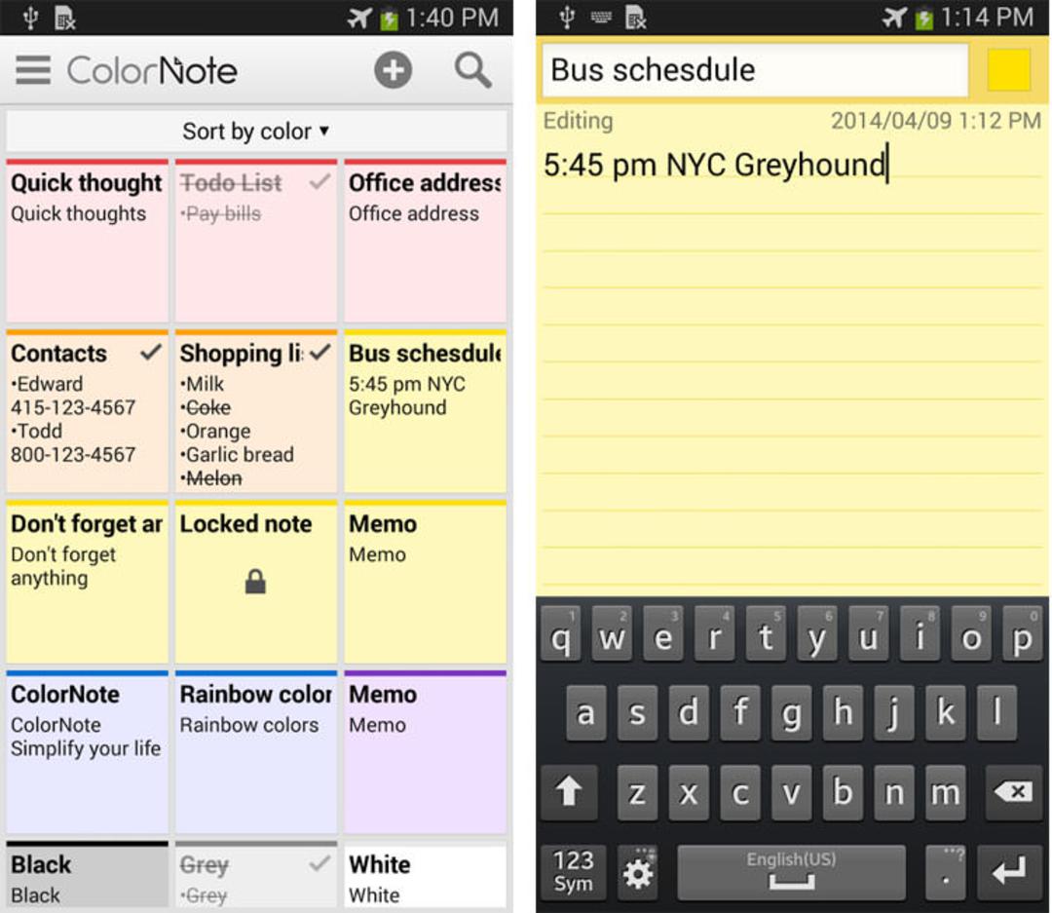This screenshot has width=1052, height=913.
Task: Tap the e key on keyboard
Action: pos(663,634)
